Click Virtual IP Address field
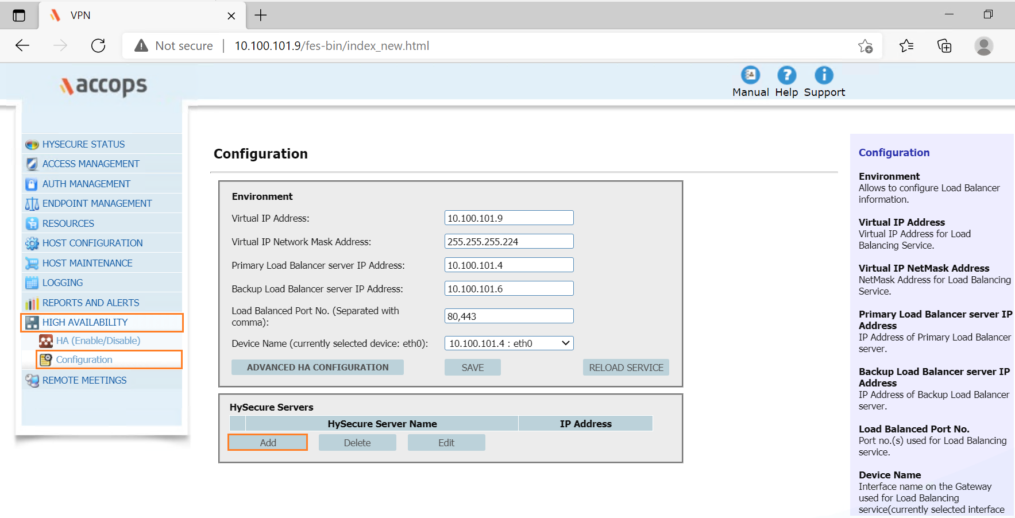 coord(509,218)
